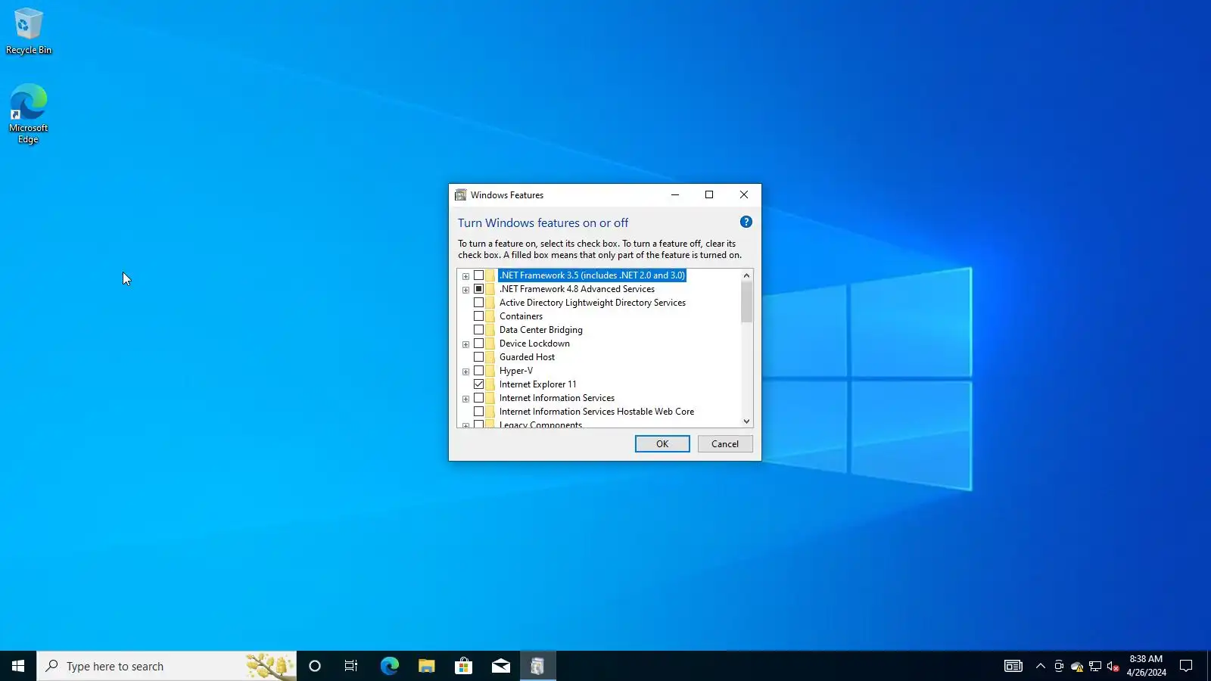Viewport: 1211px width, 681px height.
Task: Open Microsoft Store from the taskbar
Action: point(463,666)
